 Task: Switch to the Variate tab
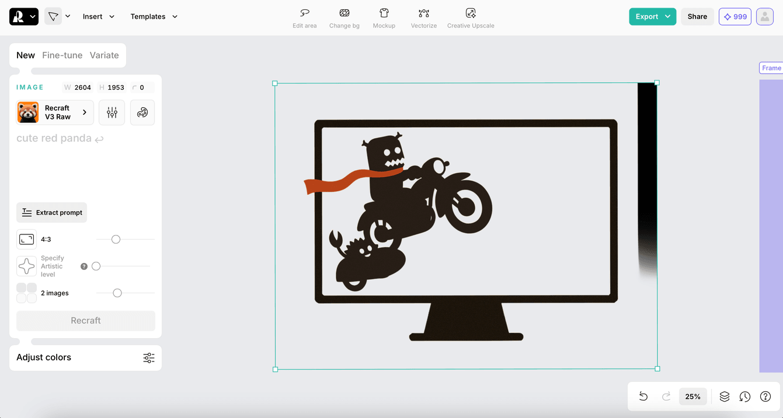tap(104, 55)
